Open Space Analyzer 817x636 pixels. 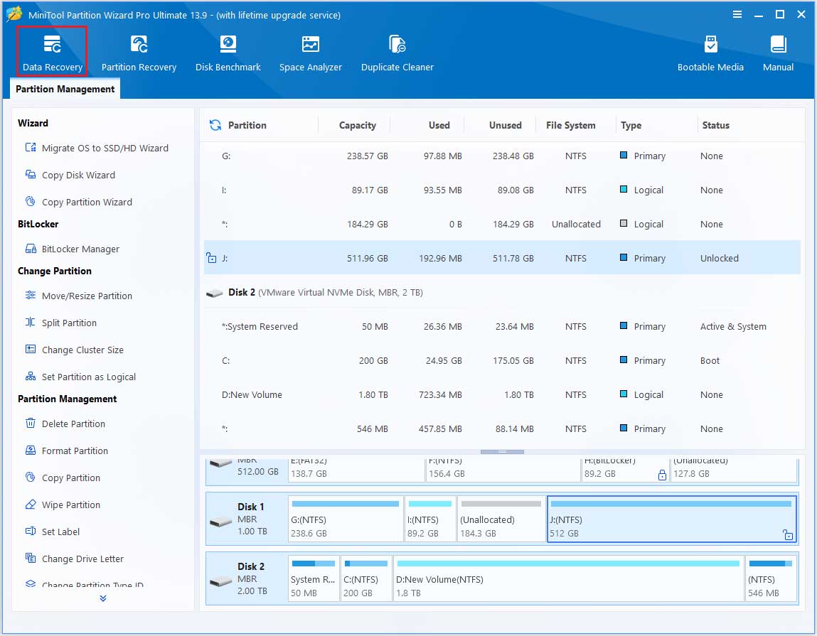pyautogui.click(x=311, y=53)
